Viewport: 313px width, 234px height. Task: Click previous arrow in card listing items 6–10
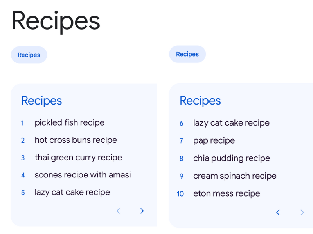[278, 213]
